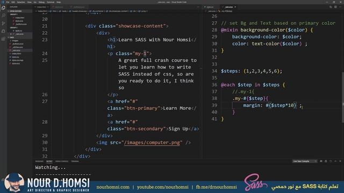The height and width of the screenshot is (193, 344).
Task: Open the Edit menu
Action: point(13,2)
